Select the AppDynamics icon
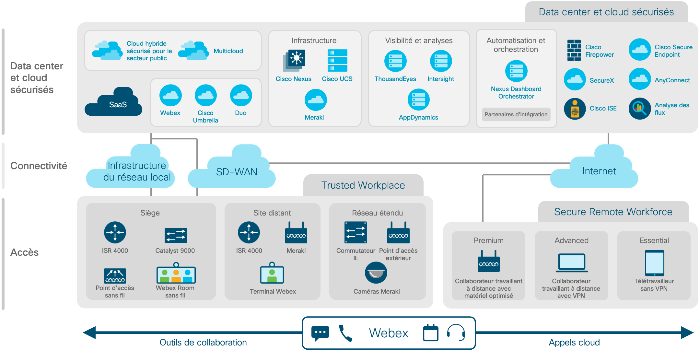Viewport: 700px width, 350px height. (x=419, y=99)
